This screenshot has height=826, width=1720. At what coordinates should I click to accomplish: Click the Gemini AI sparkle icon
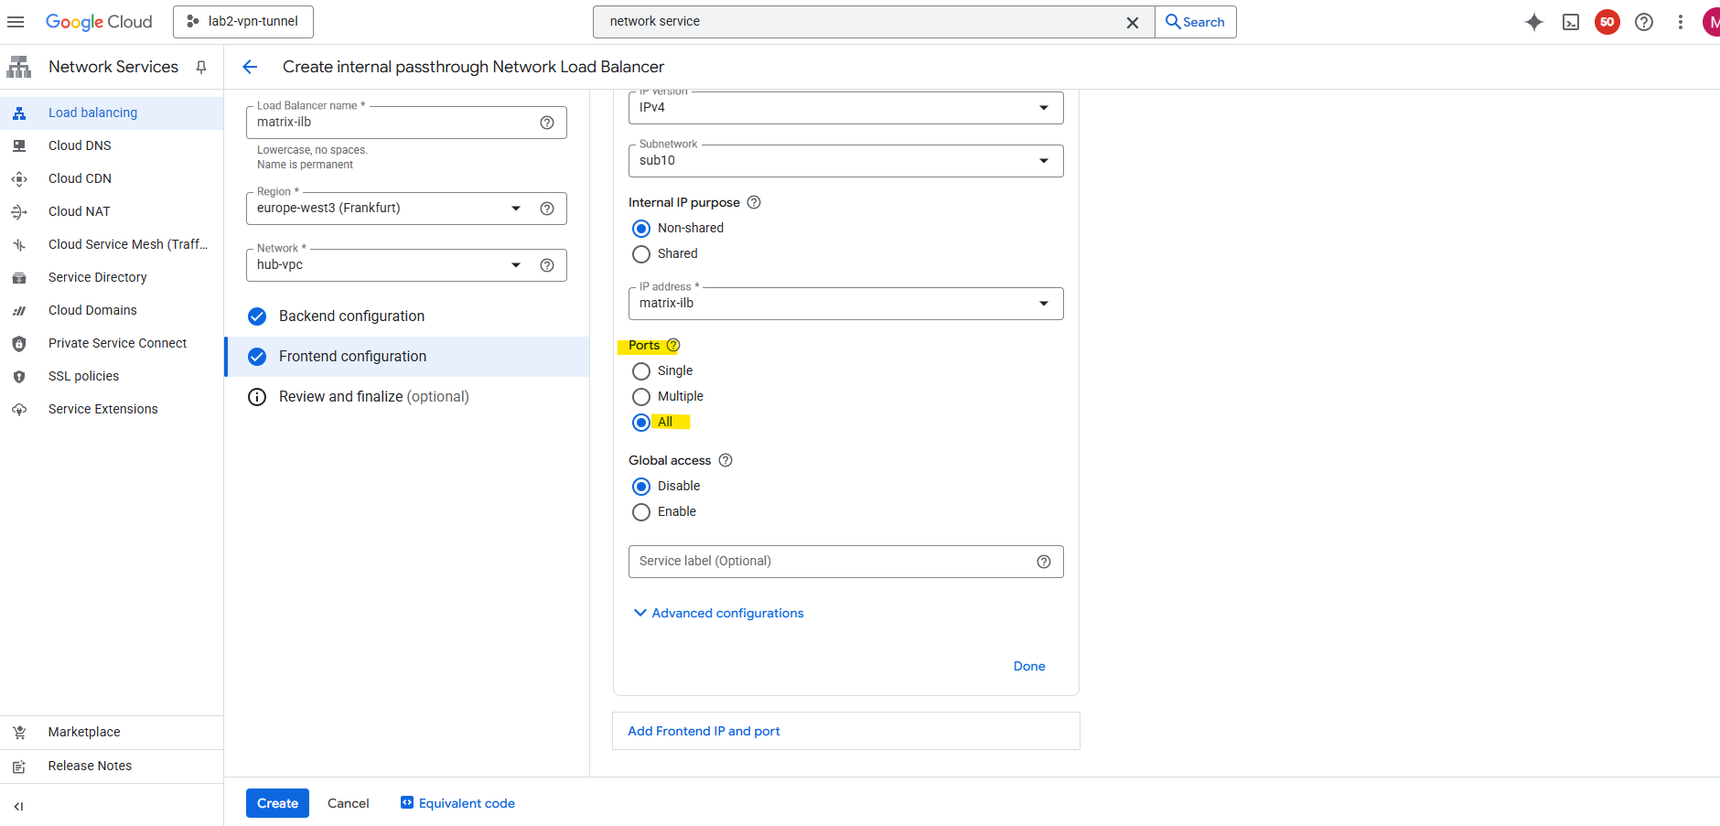1533,22
